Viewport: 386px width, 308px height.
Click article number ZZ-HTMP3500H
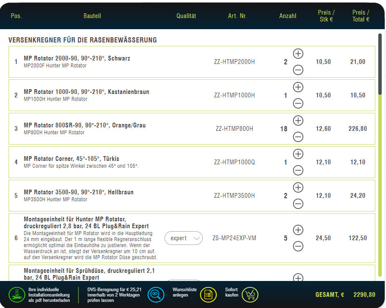pos(234,196)
